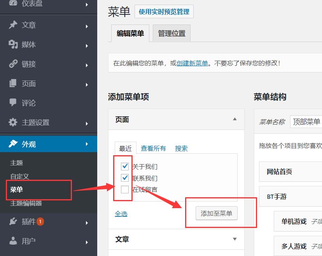Click the paintbrush icon next to 外观
The image size is (322, 256).
click(13, 144)
